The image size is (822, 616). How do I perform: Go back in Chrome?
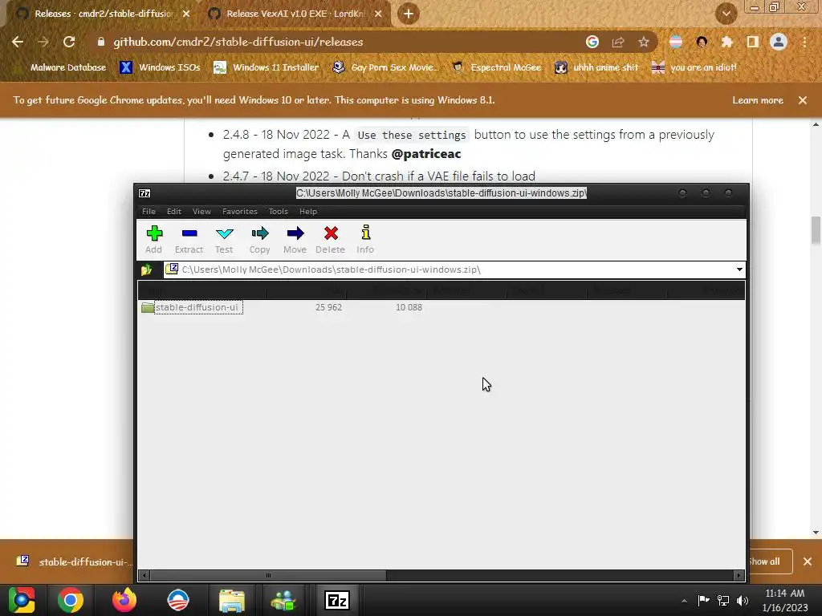18,42
